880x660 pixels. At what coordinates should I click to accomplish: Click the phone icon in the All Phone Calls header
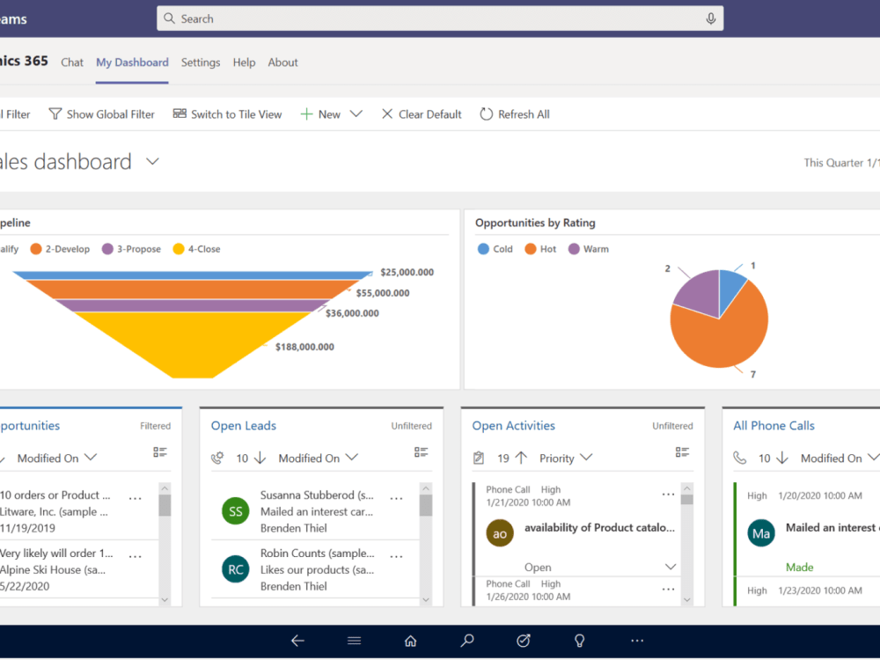coord(741,458)
